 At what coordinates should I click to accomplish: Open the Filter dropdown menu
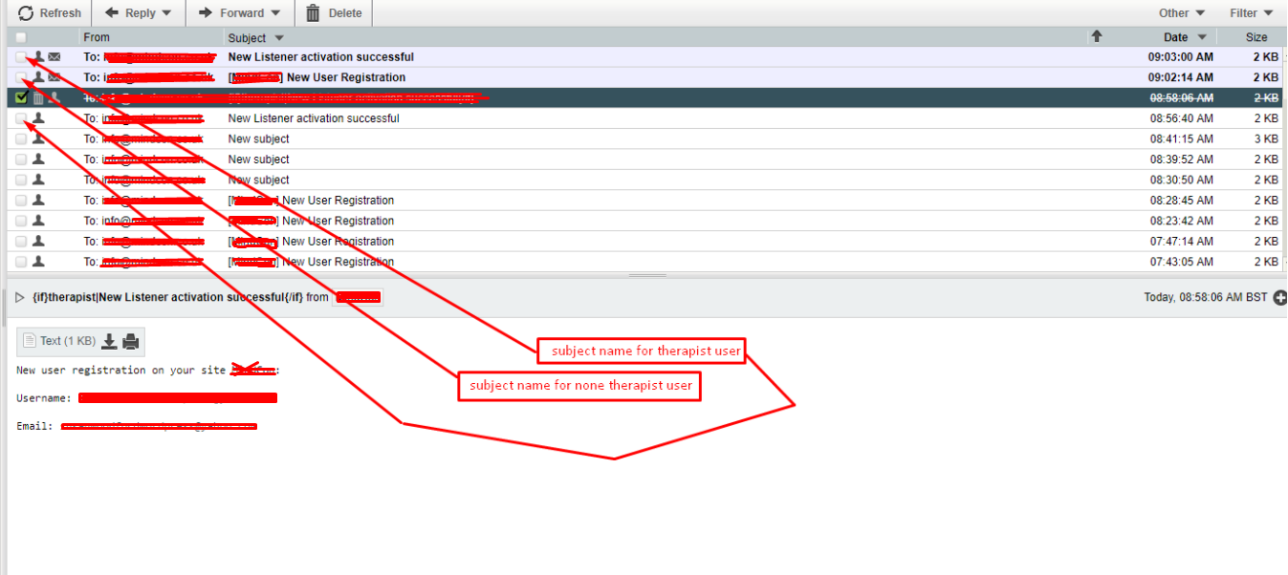[x=1252, y=13]
